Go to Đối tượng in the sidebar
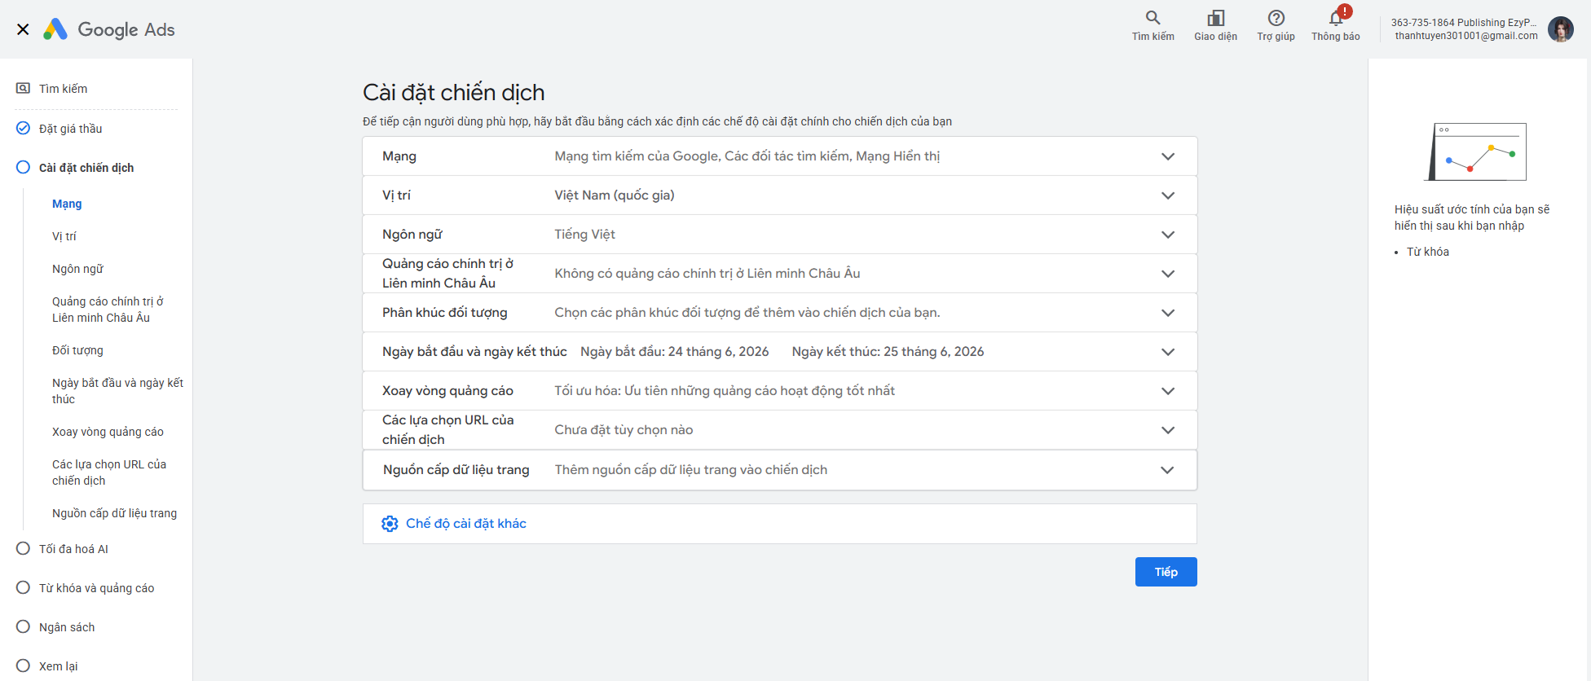The width and height of the screenshot is (1591, 681). [77, 350]
